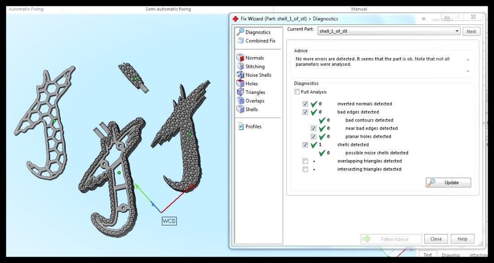Image resolution: width=494 pixels, height=263 pixels.
Task: Select the honeycomb lattice part in viewport
Action: coord(44,123)
